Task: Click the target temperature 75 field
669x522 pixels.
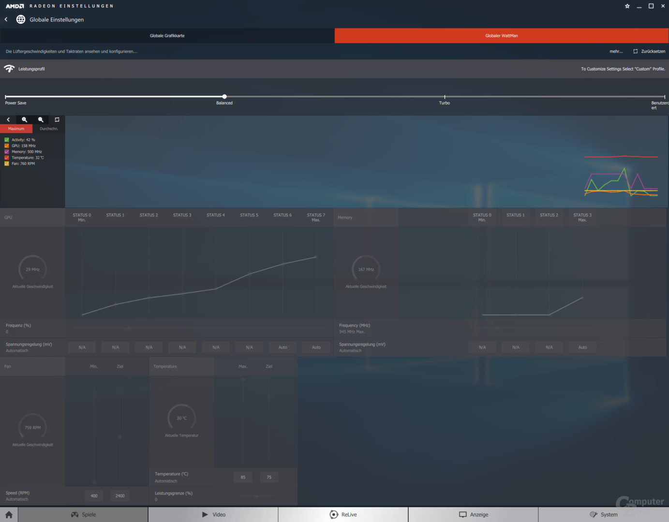Action: click(269, 478)
